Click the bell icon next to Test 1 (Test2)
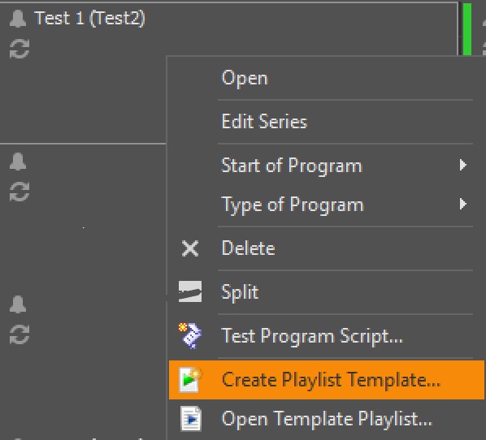 click(18, 19)
